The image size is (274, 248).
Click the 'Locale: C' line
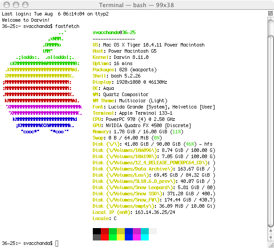(x=104, y=218)
